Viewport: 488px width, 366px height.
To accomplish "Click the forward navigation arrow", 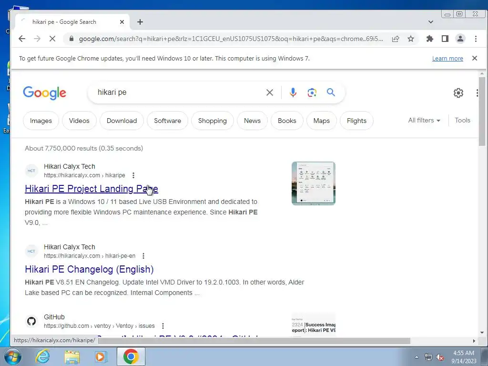I will pyautogui.click(x=37, y=39).
